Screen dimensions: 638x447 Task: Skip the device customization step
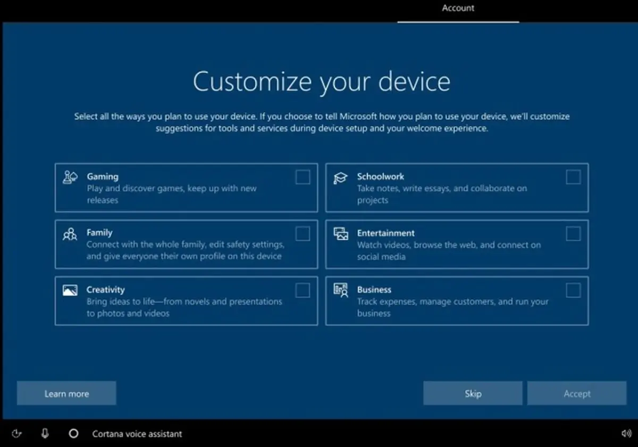pos(473,393)
